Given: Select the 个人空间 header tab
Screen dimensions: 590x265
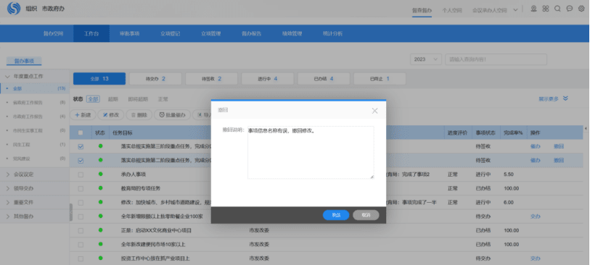Looking at the screenshot, I should (452, 11).
